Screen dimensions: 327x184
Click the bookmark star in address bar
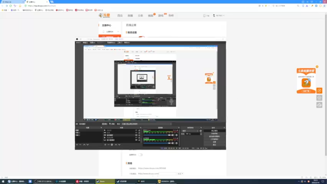[x=266, y=6]
